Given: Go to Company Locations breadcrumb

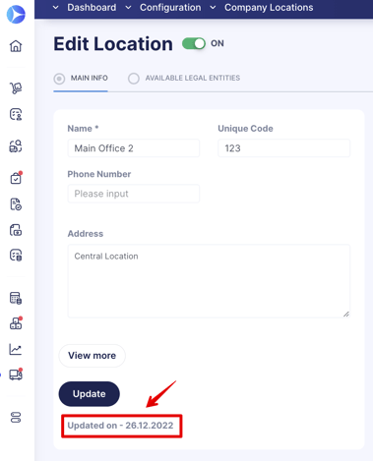Looking at the screenshot, I should [x=269, y=7].
